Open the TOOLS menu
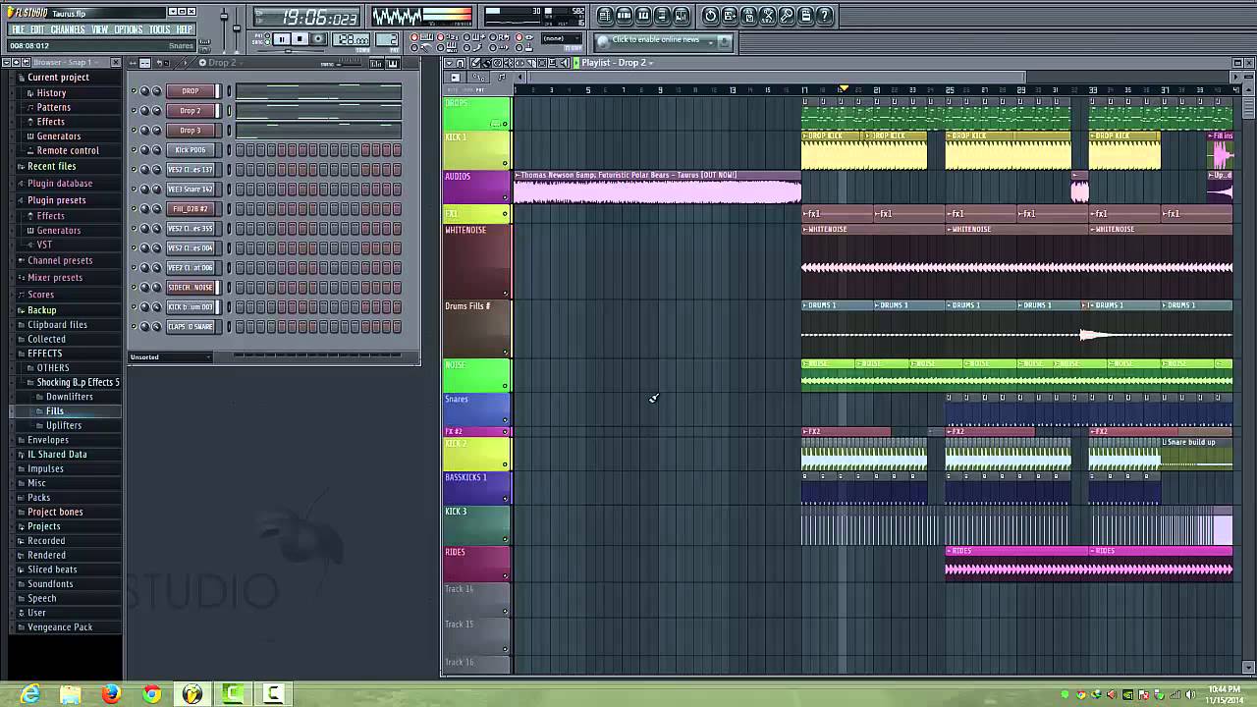Screen dimensions: 1257x707 tap(159, 29)
